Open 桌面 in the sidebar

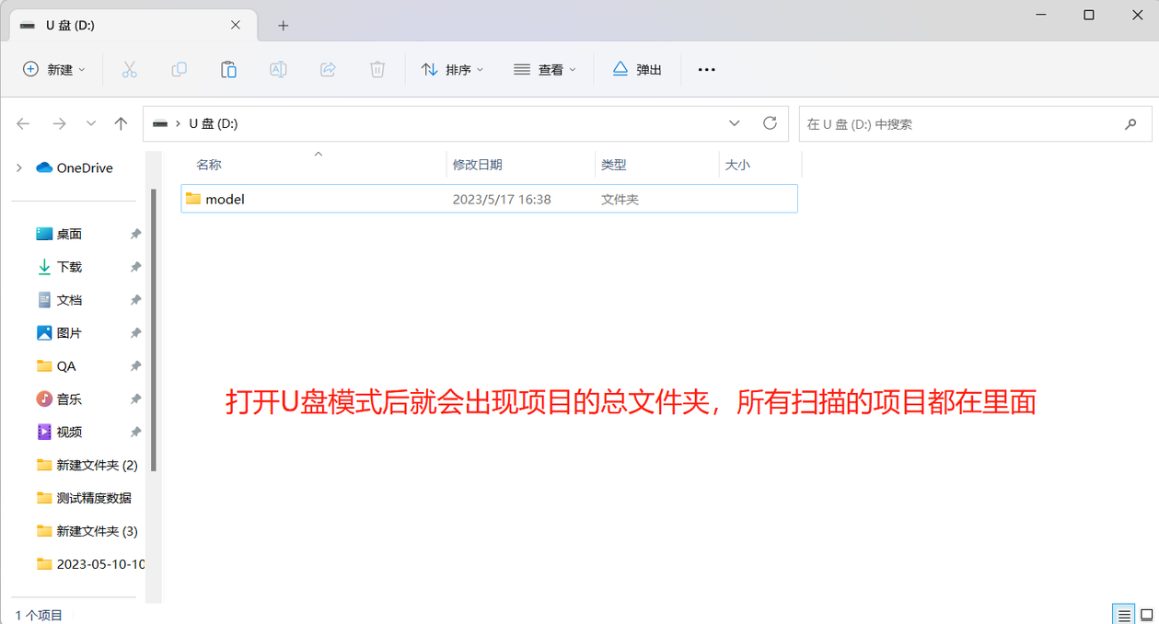pos(69,234)
